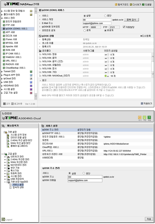Select the 네트워크 프린터 서버 row
This screenshot has width=155, height=224.
click(97, 154)
